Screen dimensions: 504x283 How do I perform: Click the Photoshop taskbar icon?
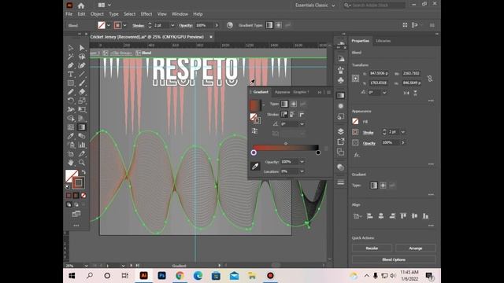click(x=161, y=276)
